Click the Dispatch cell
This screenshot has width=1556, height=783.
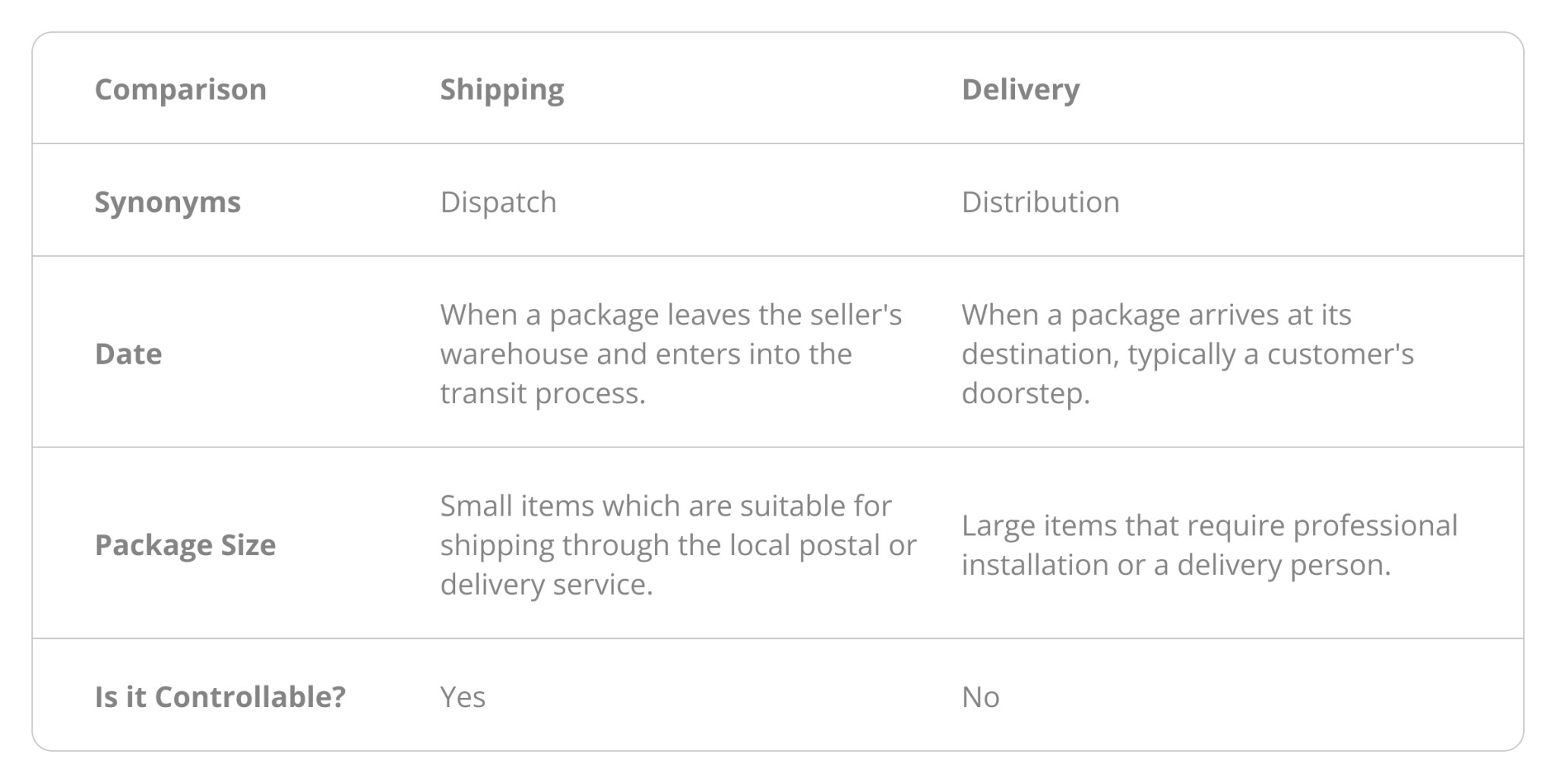[x=498, y=203]
